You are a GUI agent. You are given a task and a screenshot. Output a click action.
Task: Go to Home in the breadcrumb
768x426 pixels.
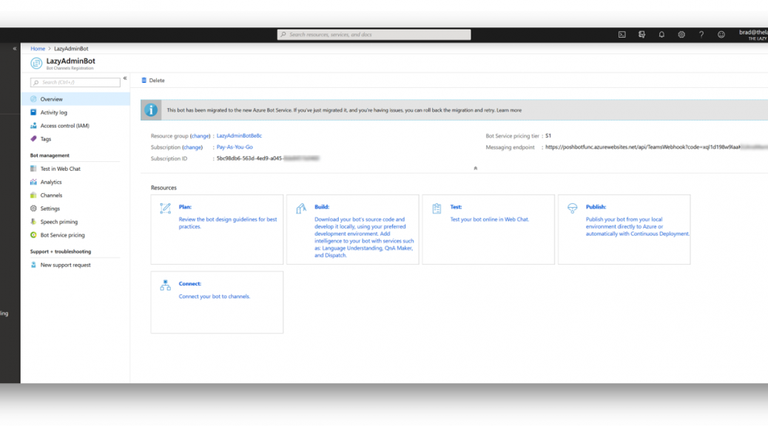[38, 49]
